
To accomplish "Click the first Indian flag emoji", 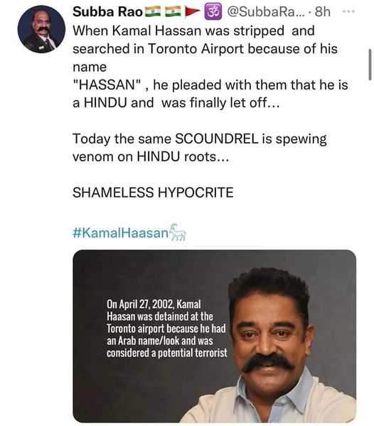I will pyautogui.click(x=153, y=12).
